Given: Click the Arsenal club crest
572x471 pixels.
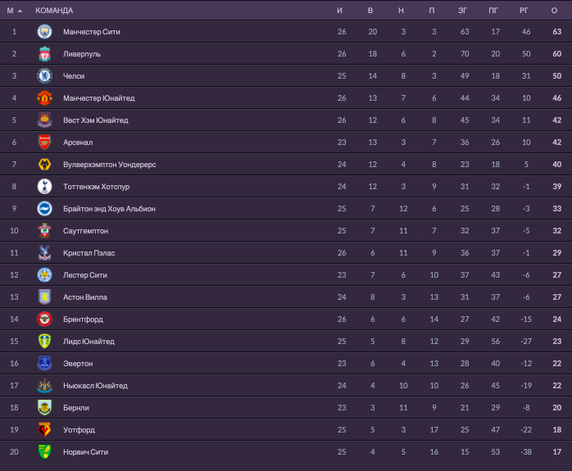Looking at the screenshot, I should tap(44, 143).
